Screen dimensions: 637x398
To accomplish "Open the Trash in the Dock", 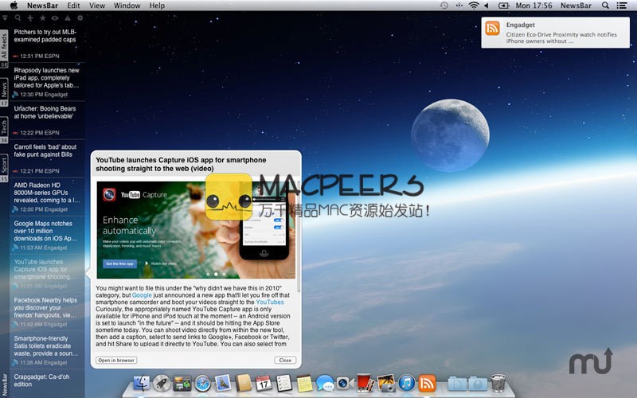I will tap(498, 383).
